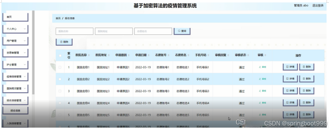Image resolution: width=329 pixels, height=129 pixels.
Task: Go to 首页 in the breadcrumb
Action: 58,18
